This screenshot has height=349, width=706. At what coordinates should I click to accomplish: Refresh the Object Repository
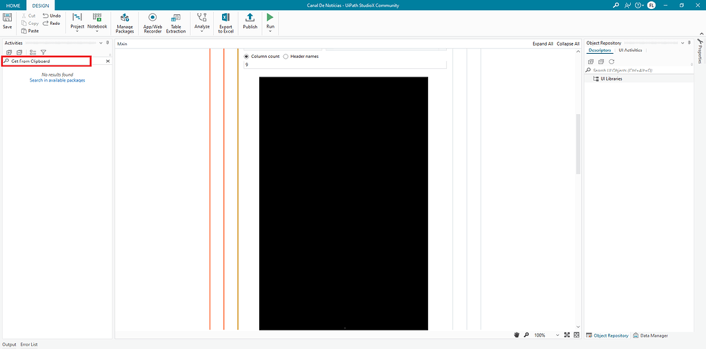pyautogui.click(x=612, y=61)
